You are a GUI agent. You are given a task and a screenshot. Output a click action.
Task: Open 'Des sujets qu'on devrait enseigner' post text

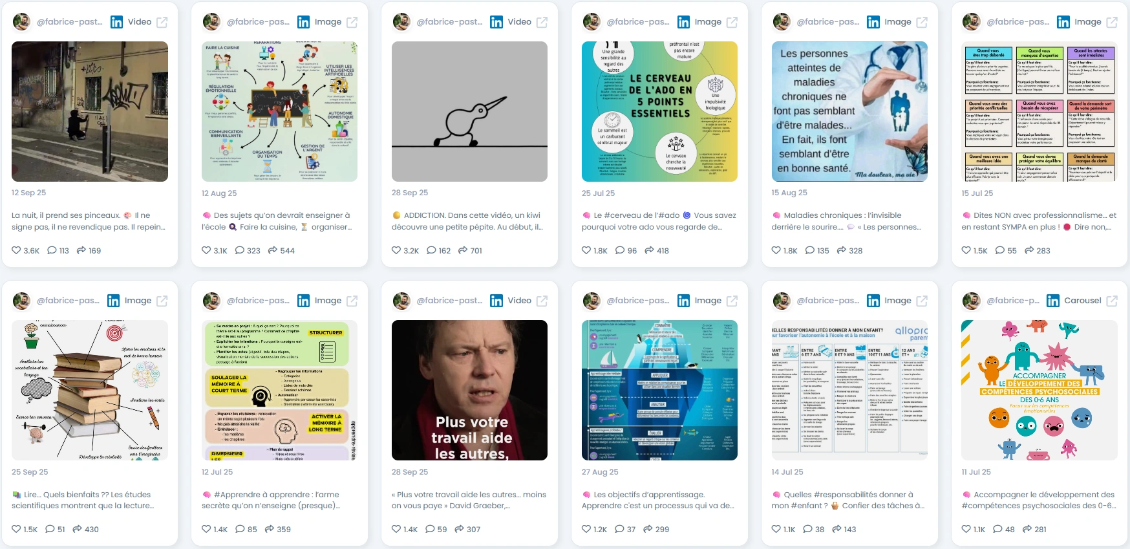pyautogui.click(x=277, y=221)
